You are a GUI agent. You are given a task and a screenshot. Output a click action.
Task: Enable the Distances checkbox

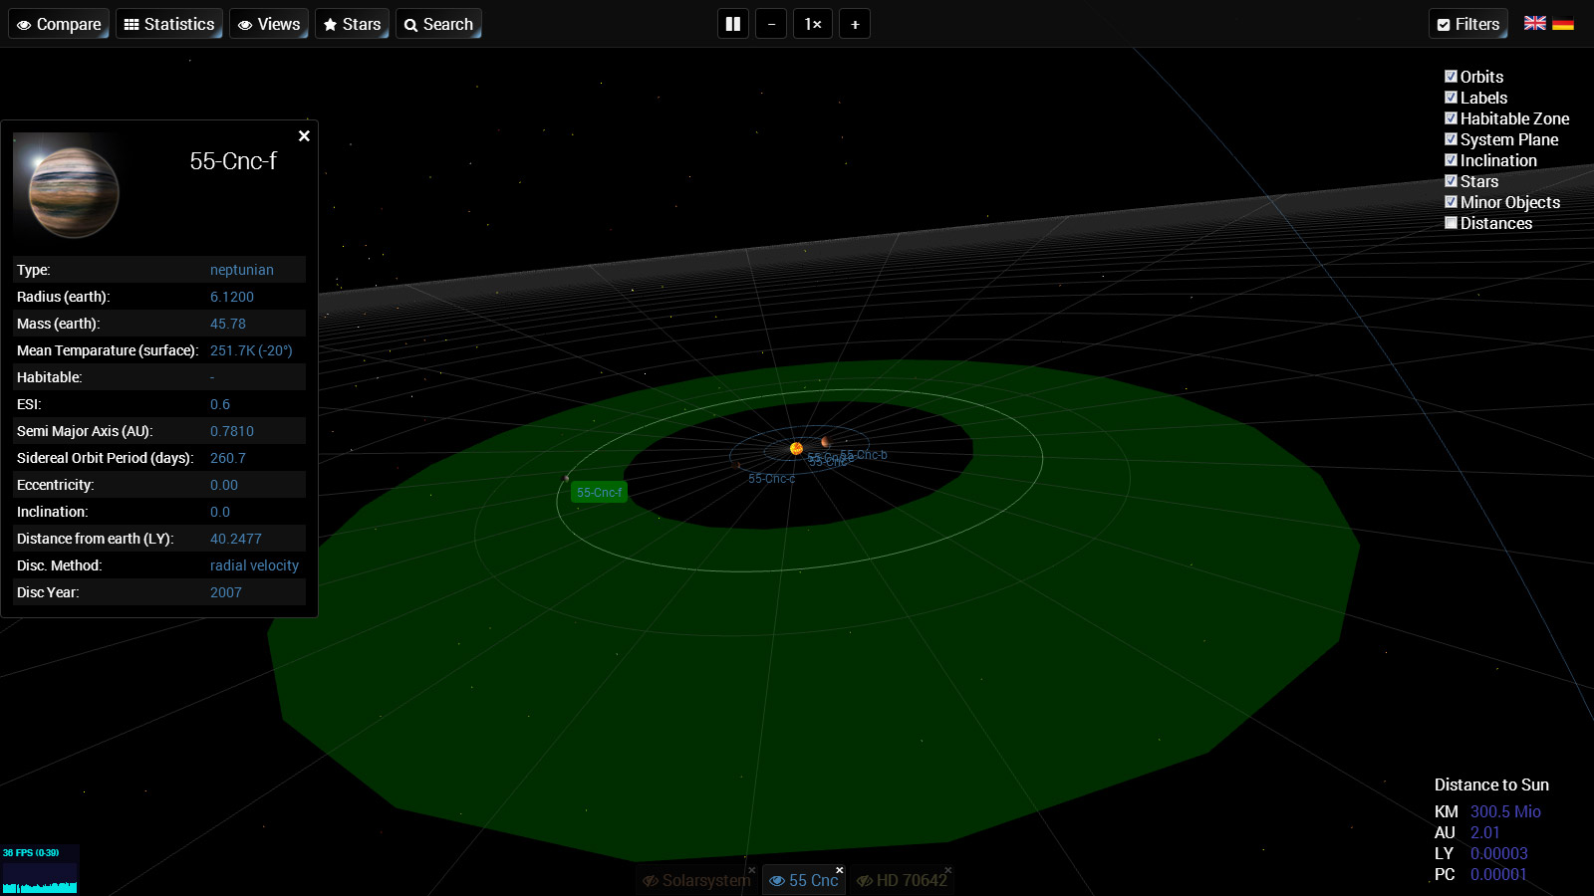(x=1452, y=223)
